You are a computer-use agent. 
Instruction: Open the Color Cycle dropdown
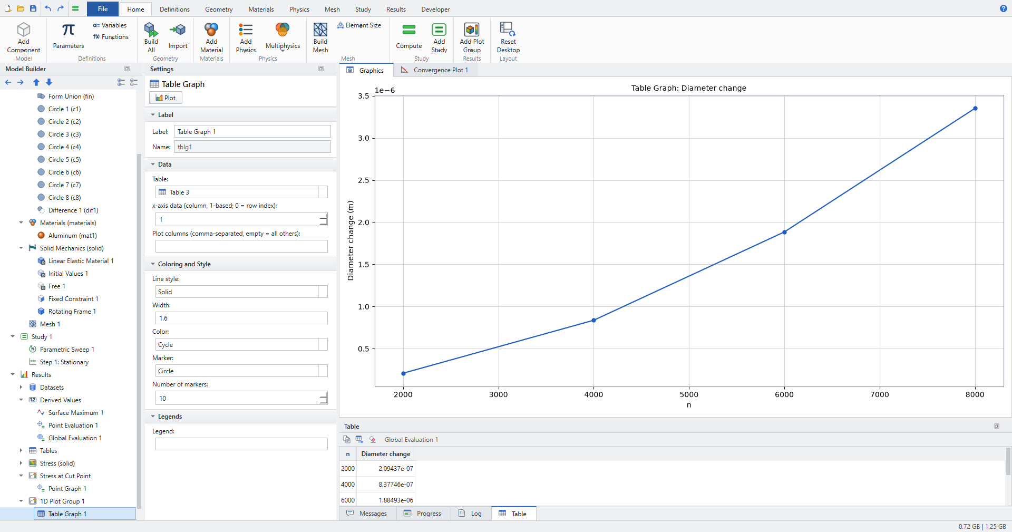tap(241, 345)
